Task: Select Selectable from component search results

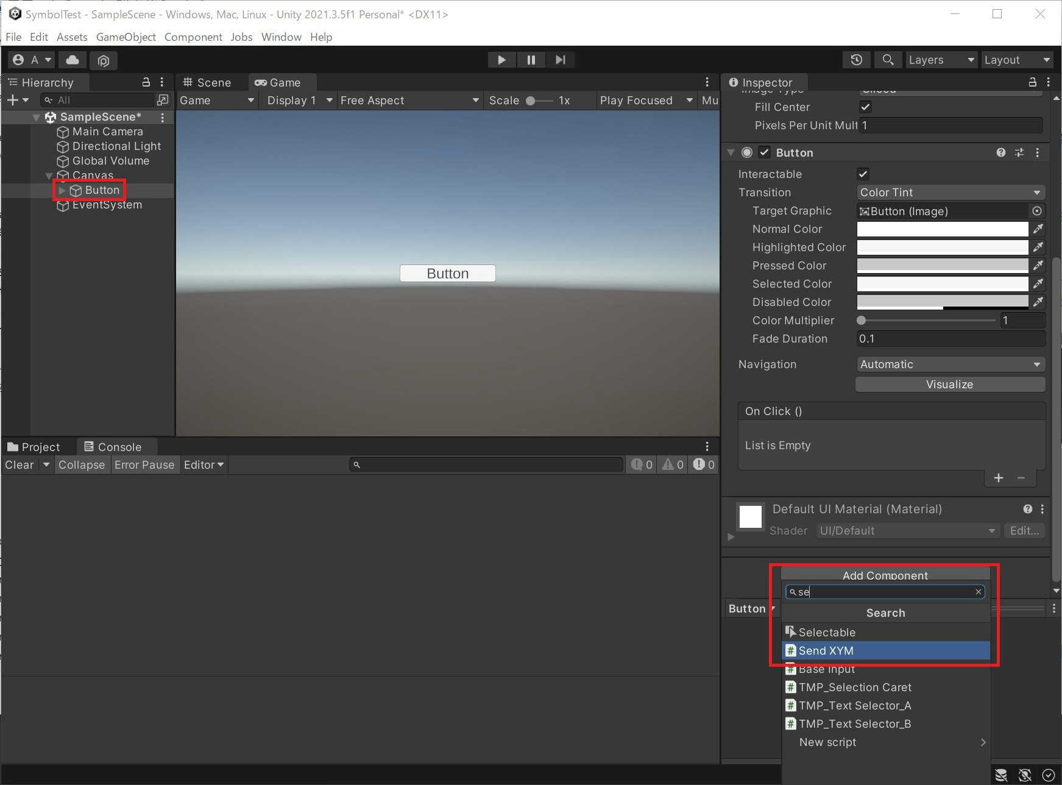Action: pyautogui.click(x=885, y=633)
